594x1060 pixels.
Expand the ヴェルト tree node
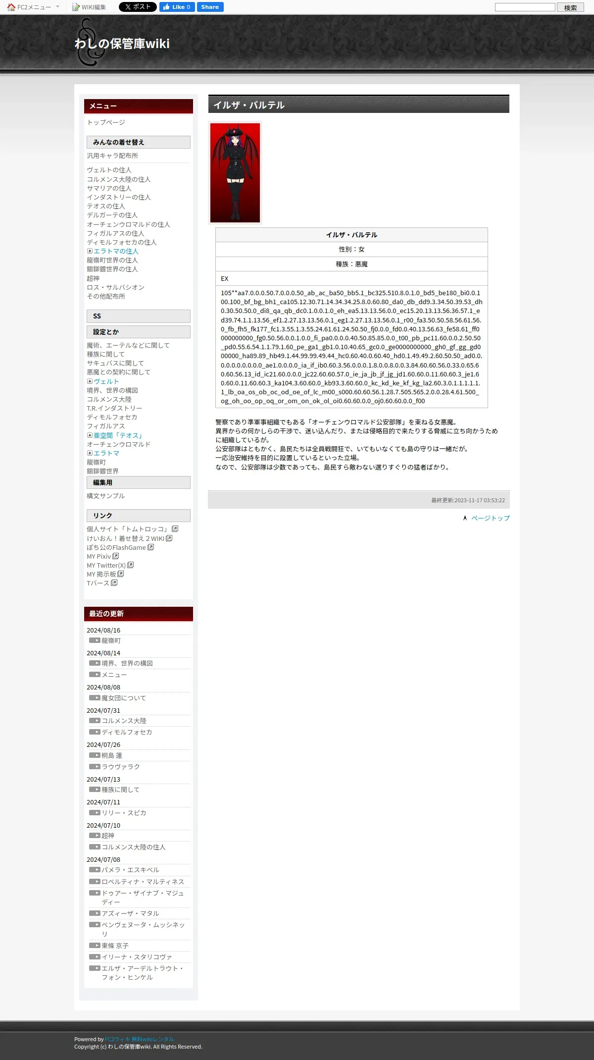point(90,381)
